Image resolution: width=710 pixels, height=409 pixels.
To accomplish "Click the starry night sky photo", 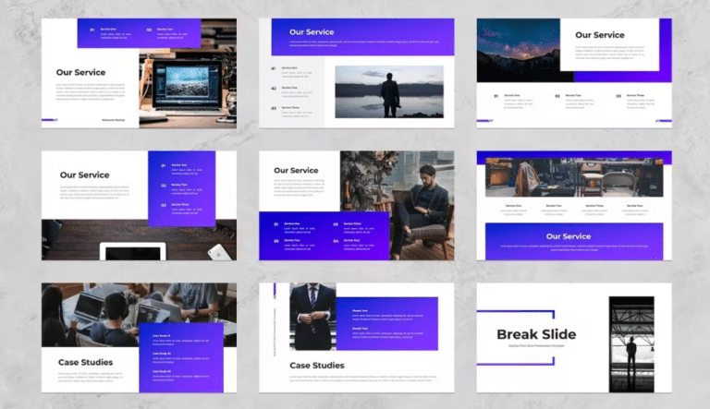I will [518, 46].
